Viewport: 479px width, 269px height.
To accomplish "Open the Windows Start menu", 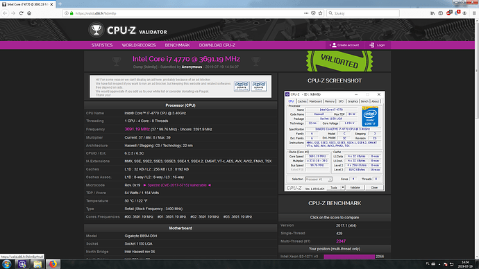I will [6, 264].
